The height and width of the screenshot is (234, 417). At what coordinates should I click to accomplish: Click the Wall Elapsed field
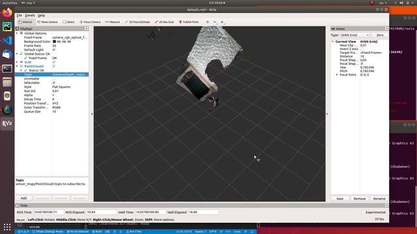[x=203, y=213]
